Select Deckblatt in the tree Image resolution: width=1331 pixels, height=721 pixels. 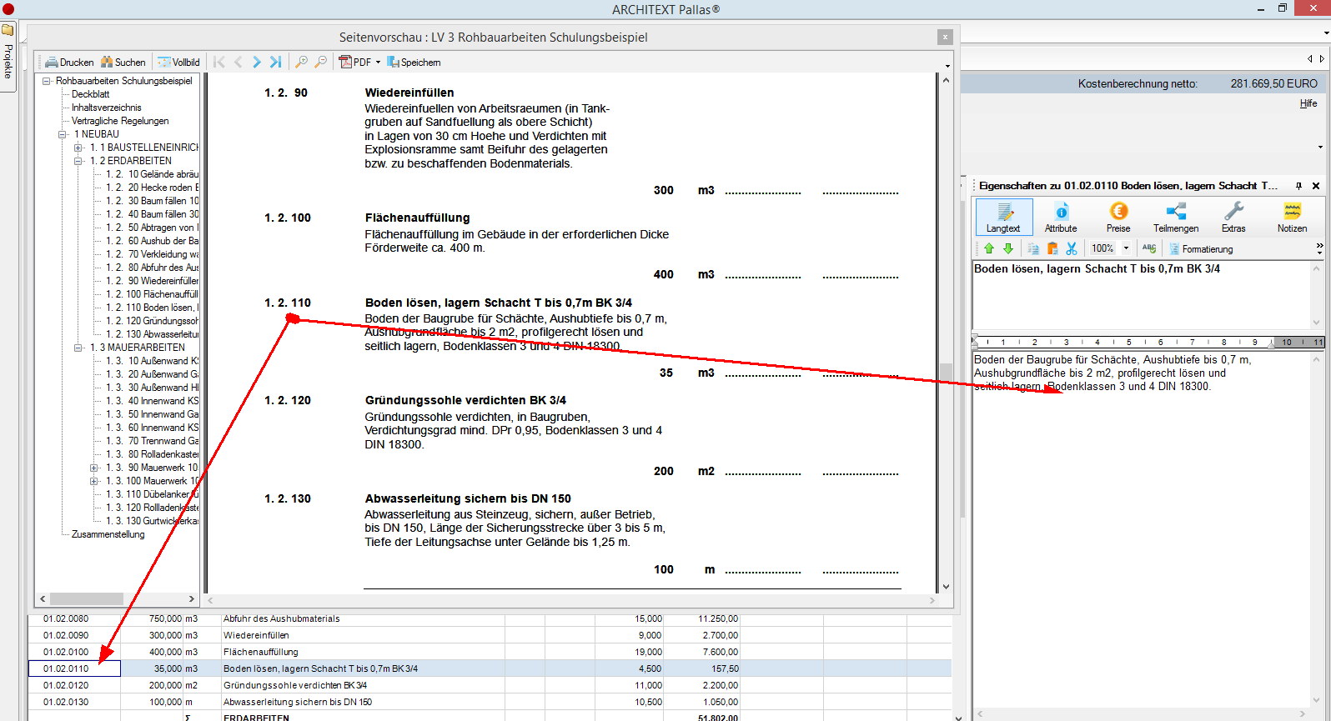click(90, 94)
